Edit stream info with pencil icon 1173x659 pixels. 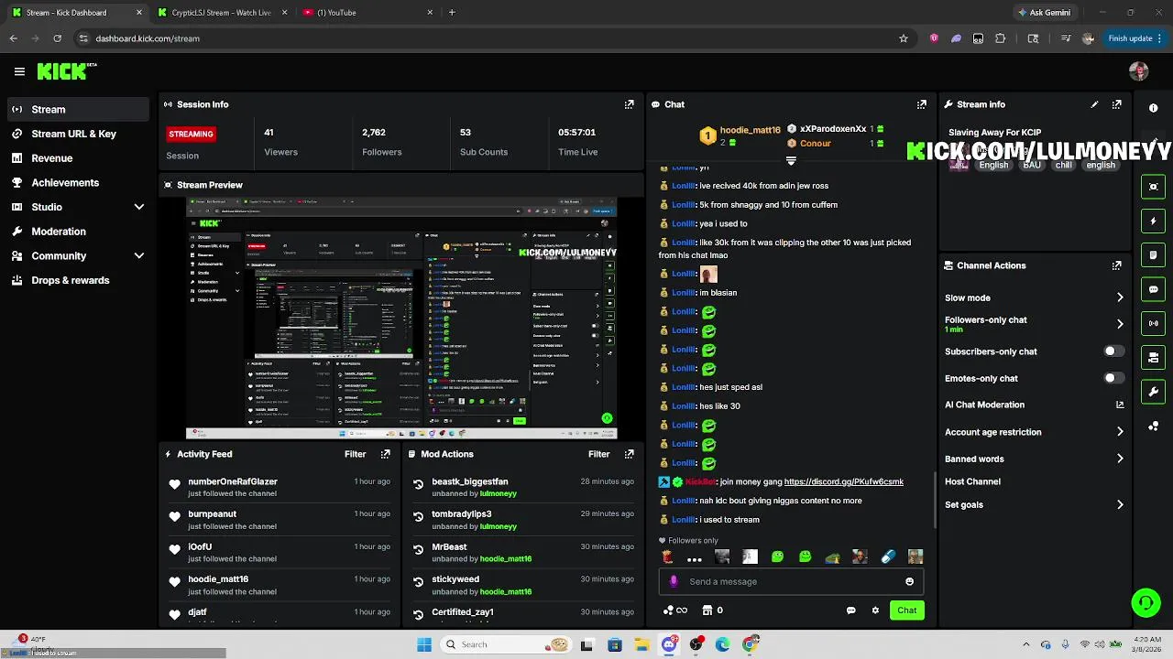1094,104
